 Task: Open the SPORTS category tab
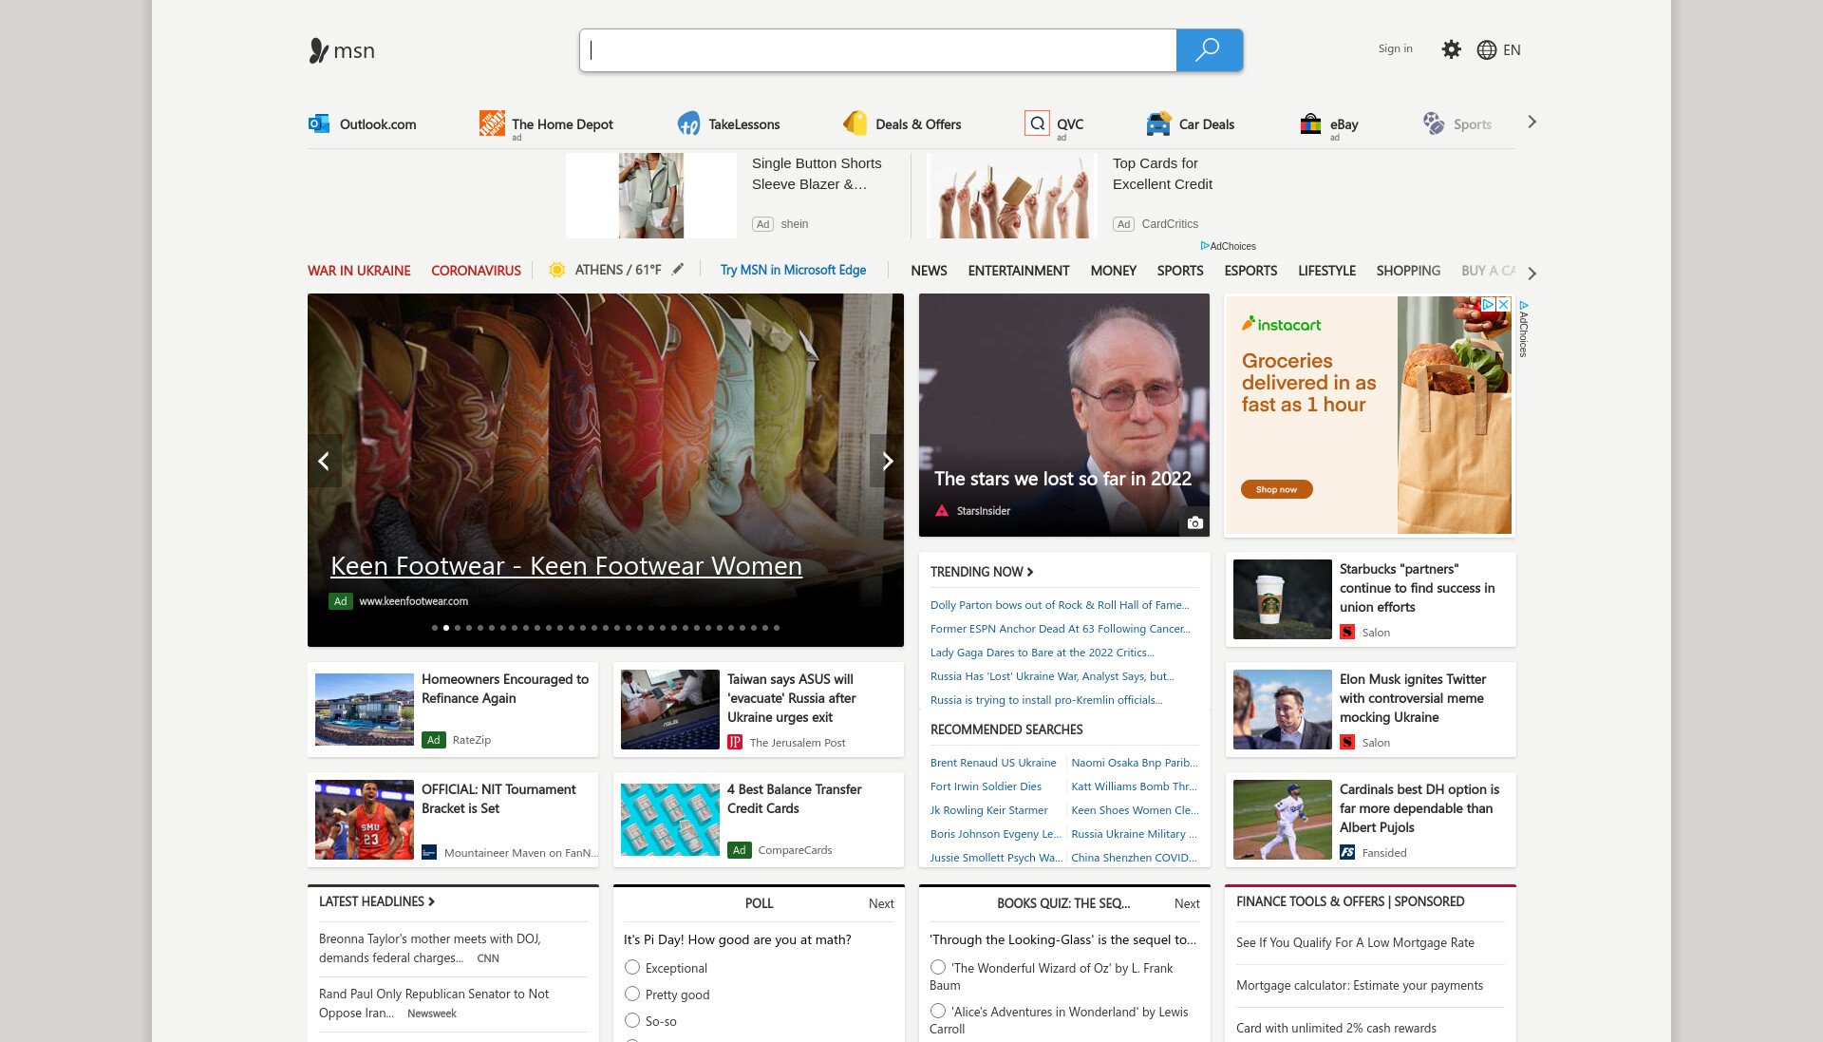[1180, 271]
